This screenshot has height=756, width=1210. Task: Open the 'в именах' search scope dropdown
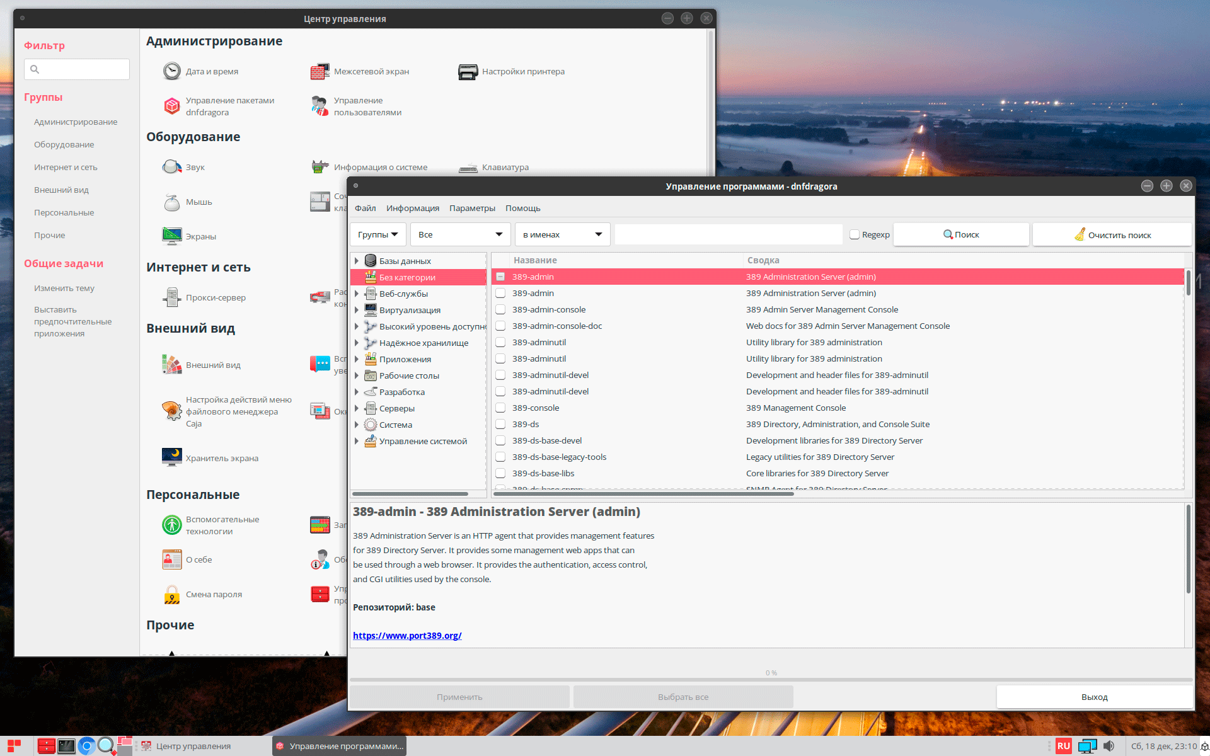pos(562,235)
